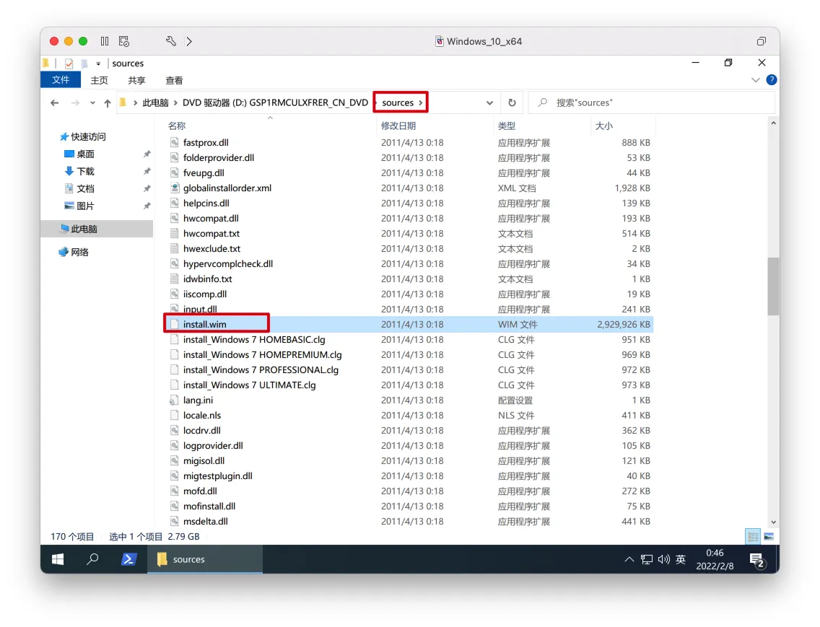
Task: Open network status tray icon
Action: pyautogui.click(x=646, y=560)
